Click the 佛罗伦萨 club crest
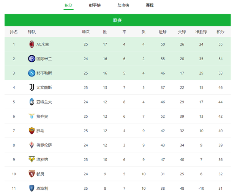The image size is (243, 195). coord(32,145)
